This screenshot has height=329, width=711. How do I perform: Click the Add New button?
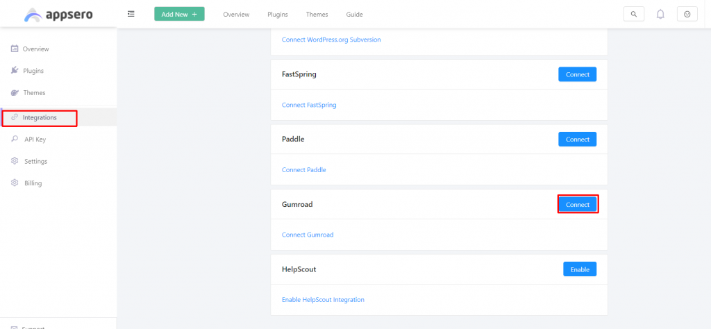180,14
